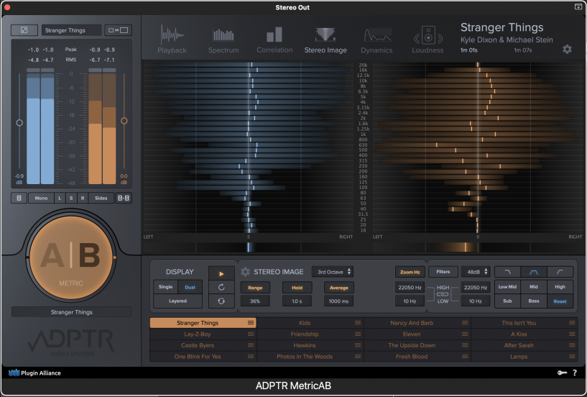The width and height of the screenshot is (587, 397).
Task: Click the filter link chain icon
Action: click(x=443, y=293)
